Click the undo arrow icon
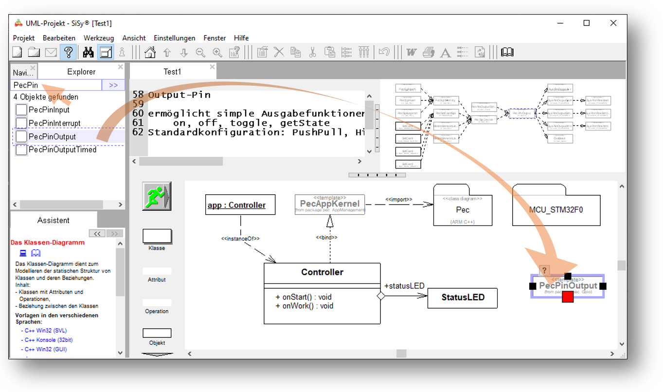This screenshot has height=392, width=663. click(384, 52)
